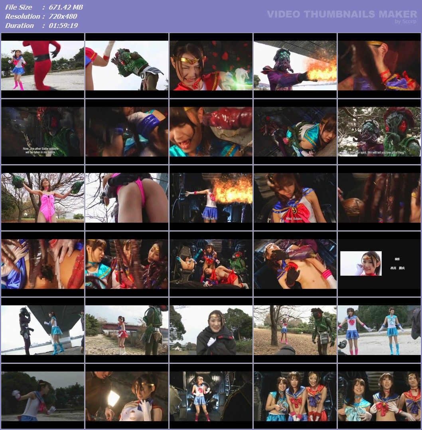Select thumbnail subtitled "I like your spirit"
The image size is (422, 430).
[x=379, y=132]
